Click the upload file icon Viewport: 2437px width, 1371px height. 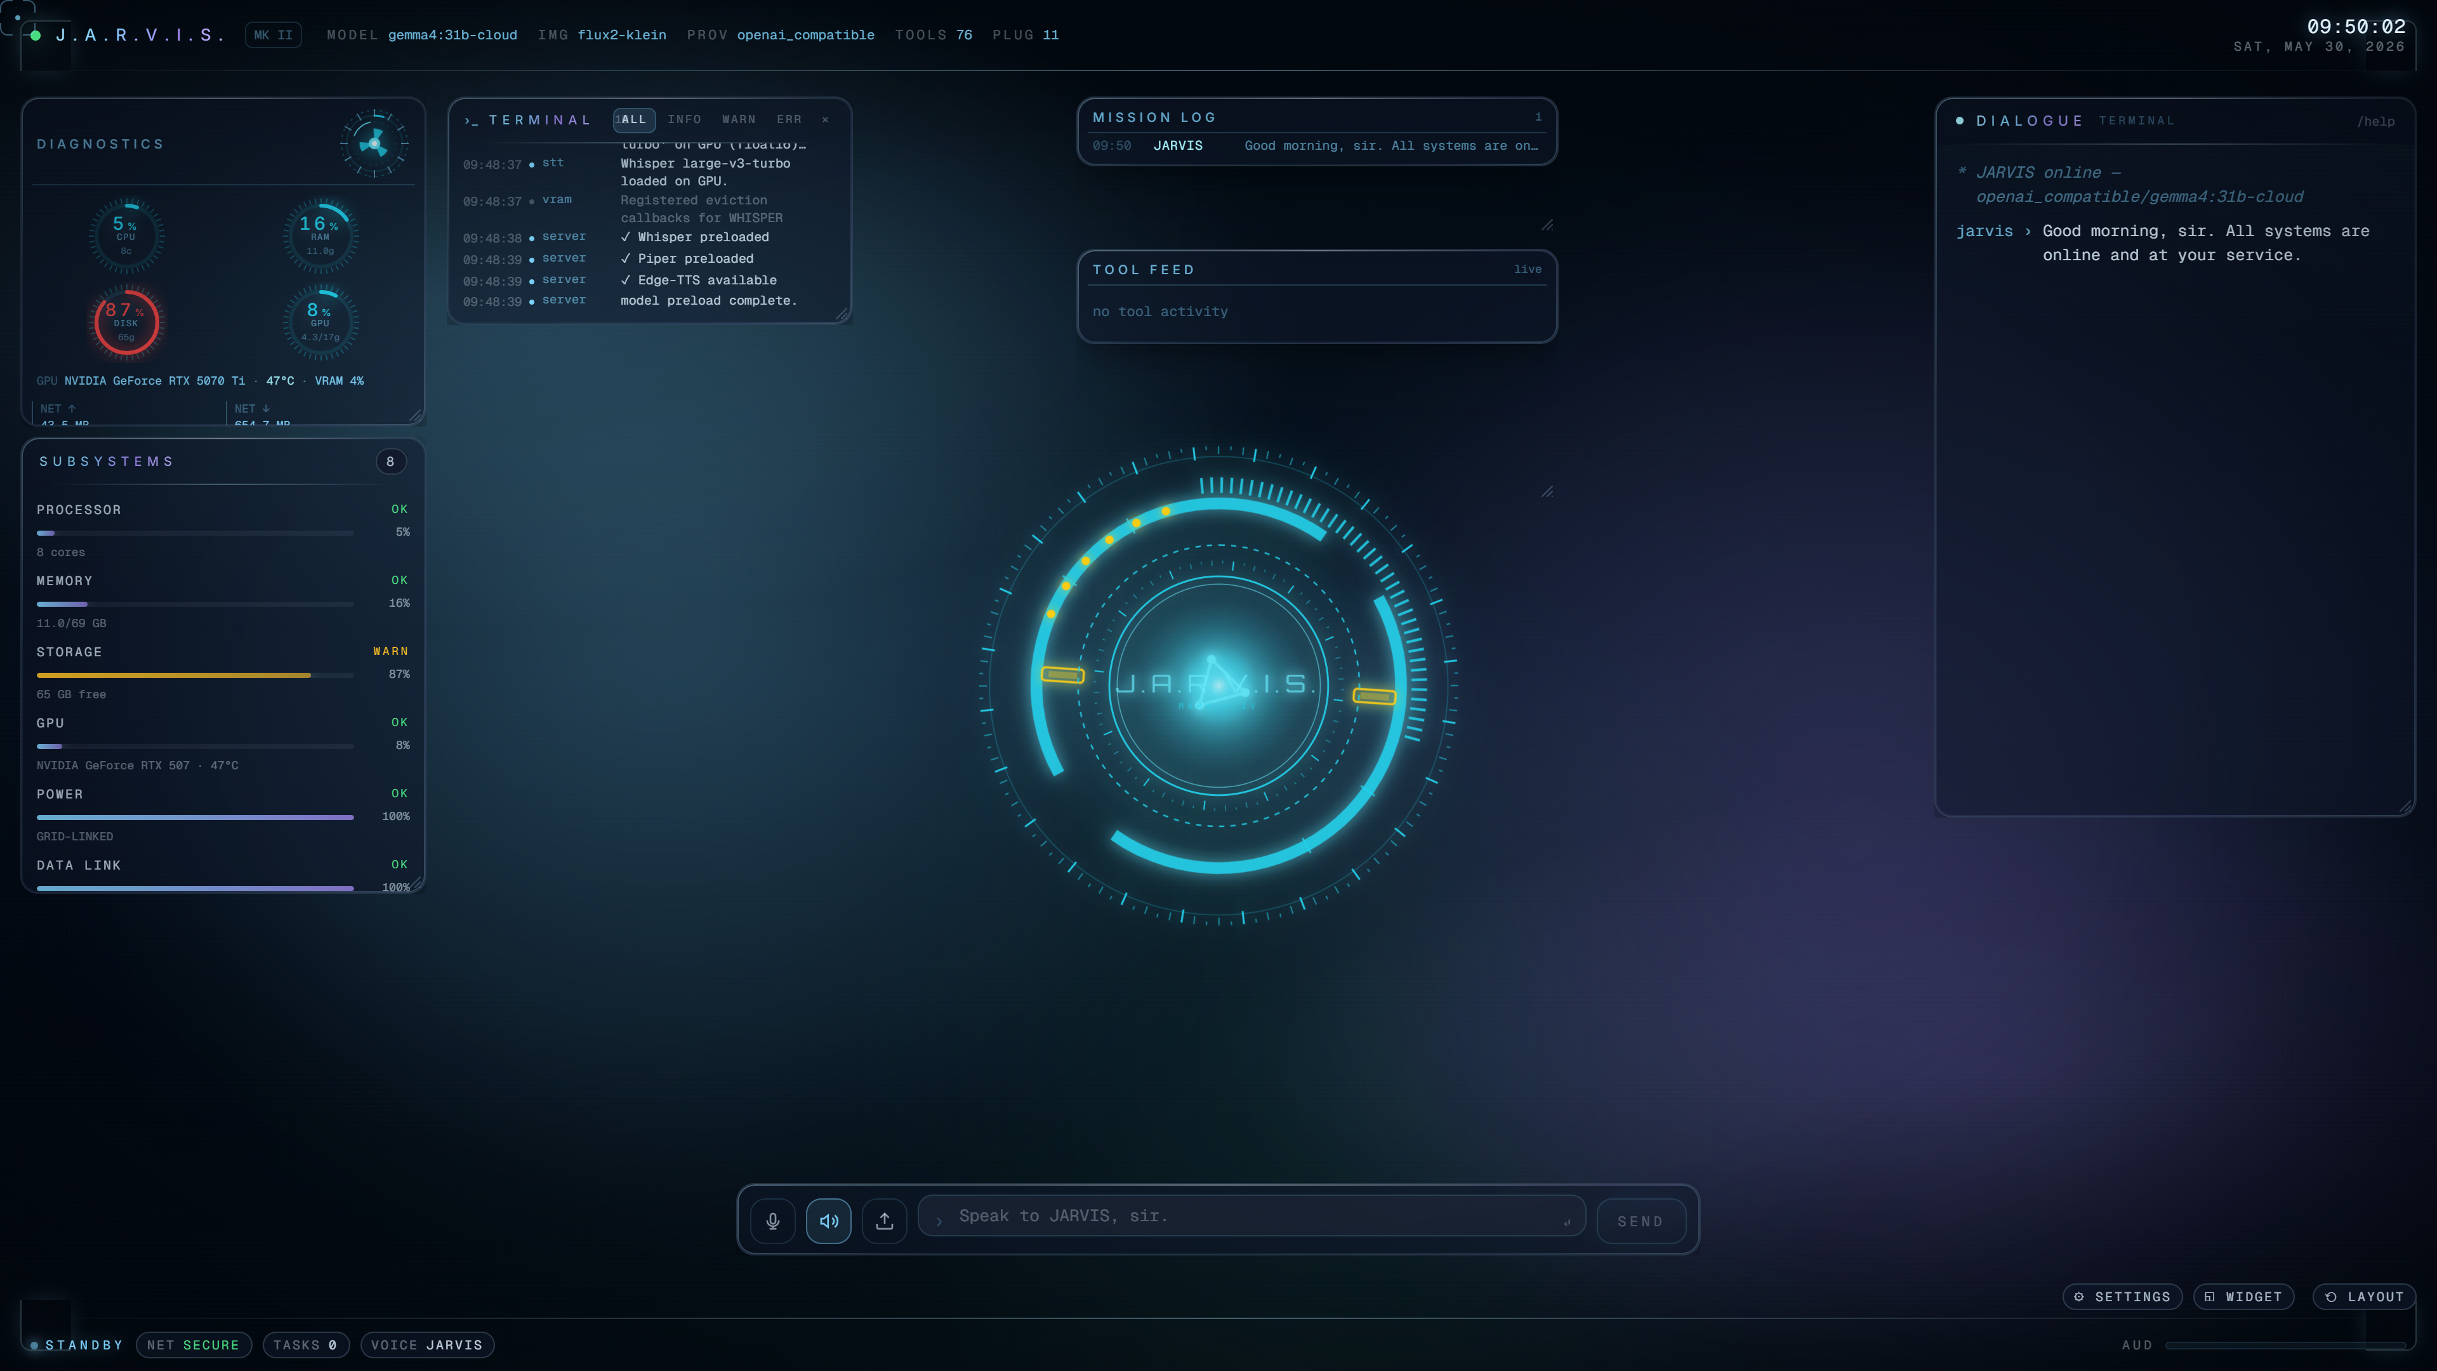[885, 1221]
